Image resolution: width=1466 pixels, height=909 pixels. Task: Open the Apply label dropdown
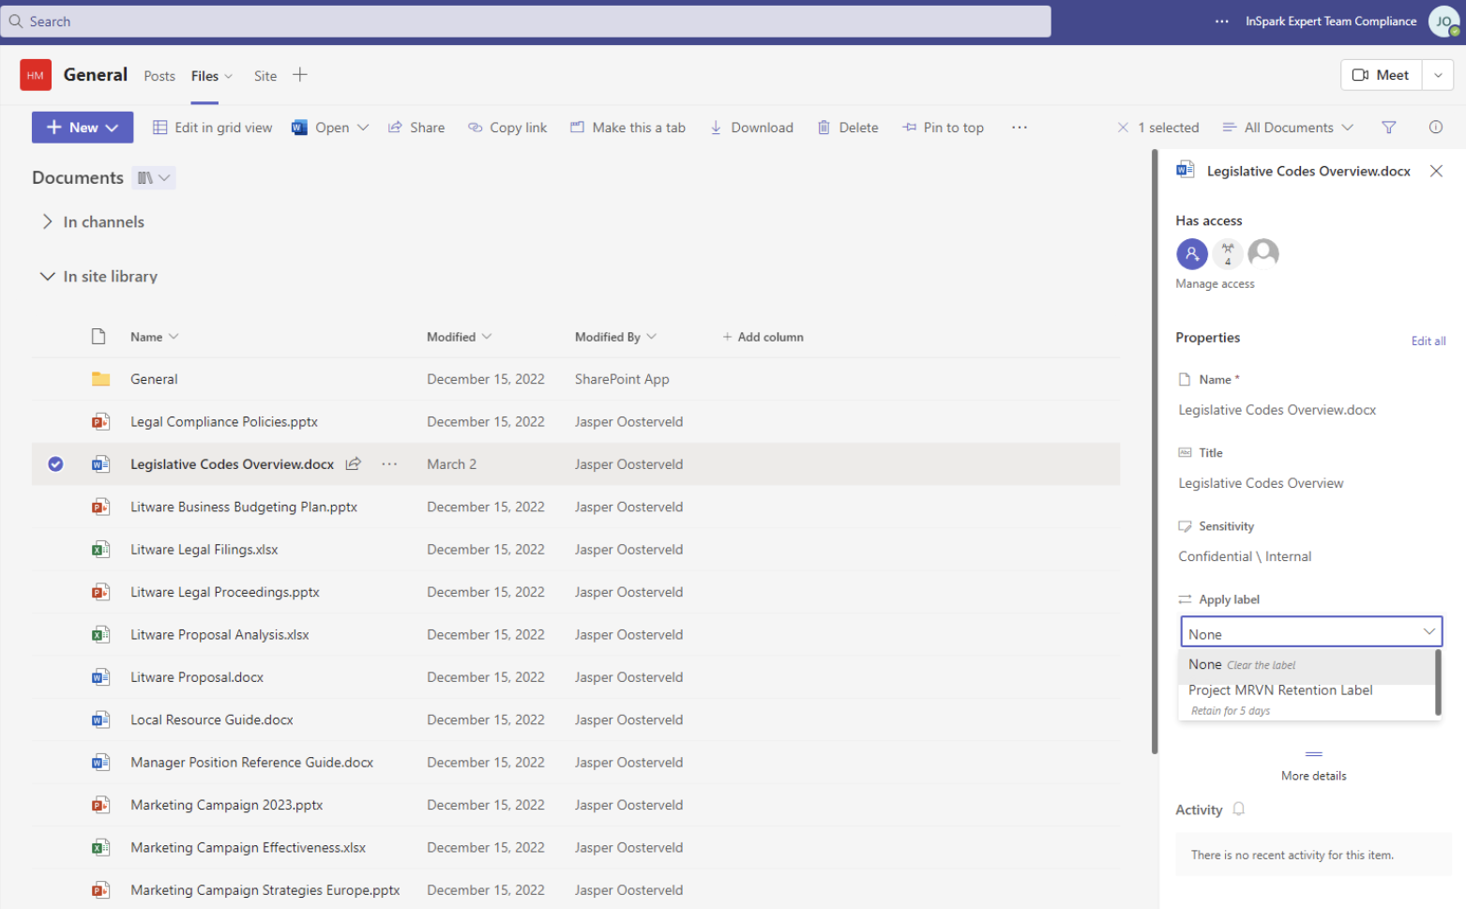[x=1310, y=632]
